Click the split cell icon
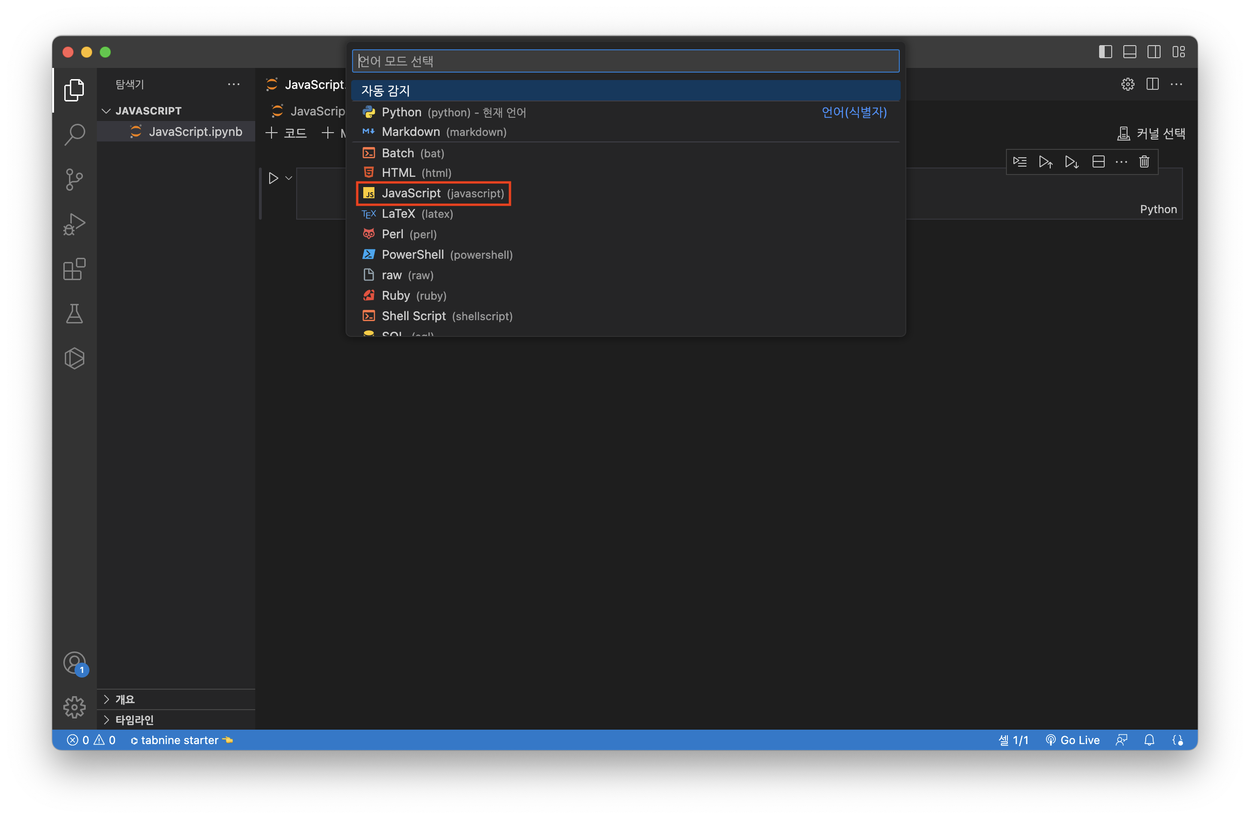Viewport: 1250px width, 819px height. tap(1098, 161)
